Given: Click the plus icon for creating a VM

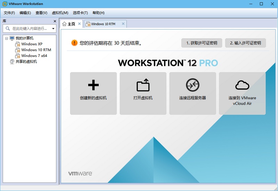Looking at the screenshot, I should (x=93, y=85).
